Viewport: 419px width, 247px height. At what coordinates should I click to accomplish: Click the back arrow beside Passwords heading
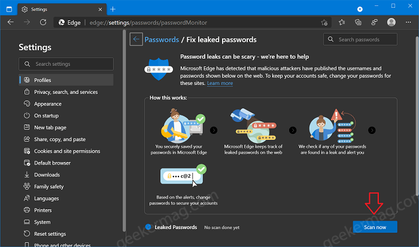pyautogui.click(x=136, y=39)
